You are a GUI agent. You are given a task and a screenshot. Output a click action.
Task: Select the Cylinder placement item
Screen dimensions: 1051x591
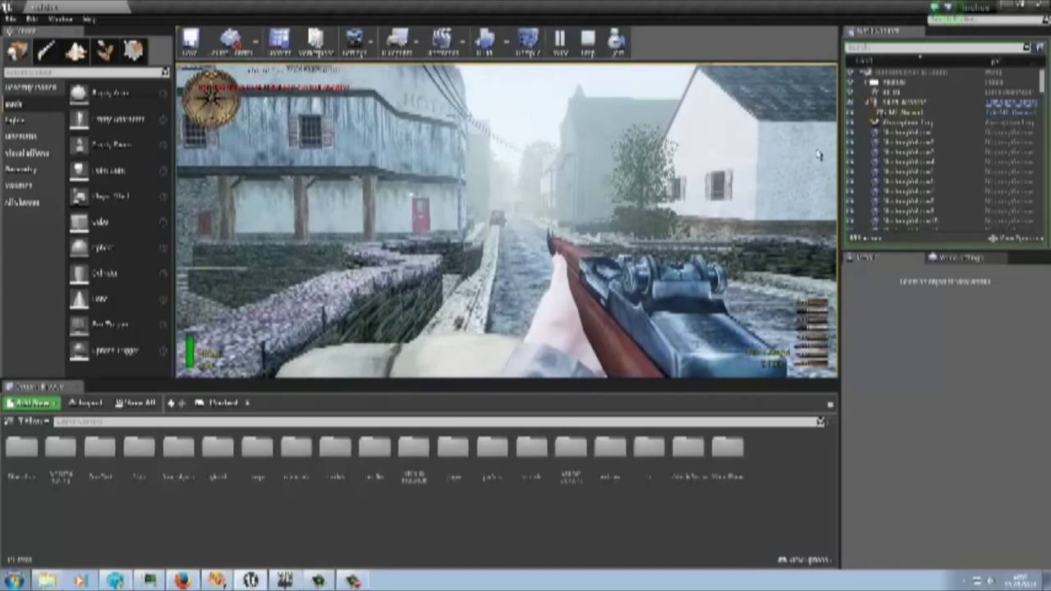point(119,273)
